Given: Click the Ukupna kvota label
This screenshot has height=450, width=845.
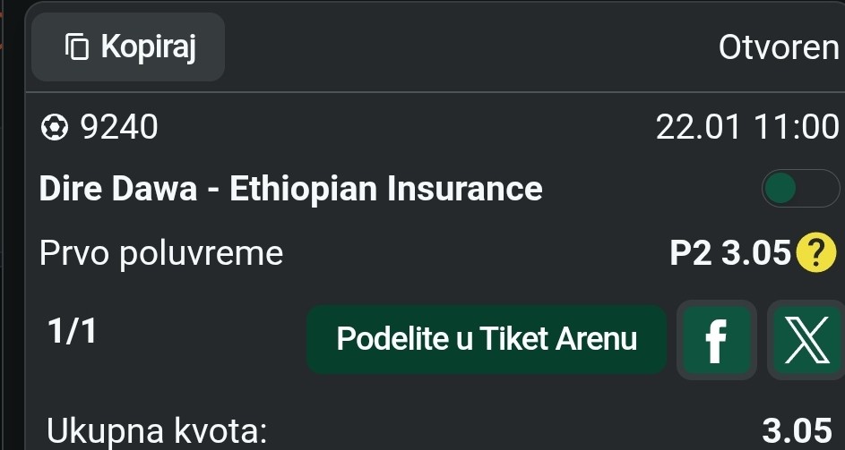Looking at the screenshot, I should pos(156,431).
